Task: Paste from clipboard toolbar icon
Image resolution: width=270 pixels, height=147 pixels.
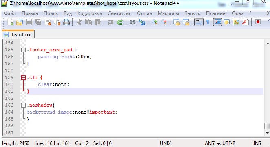Action: [98, 22]
